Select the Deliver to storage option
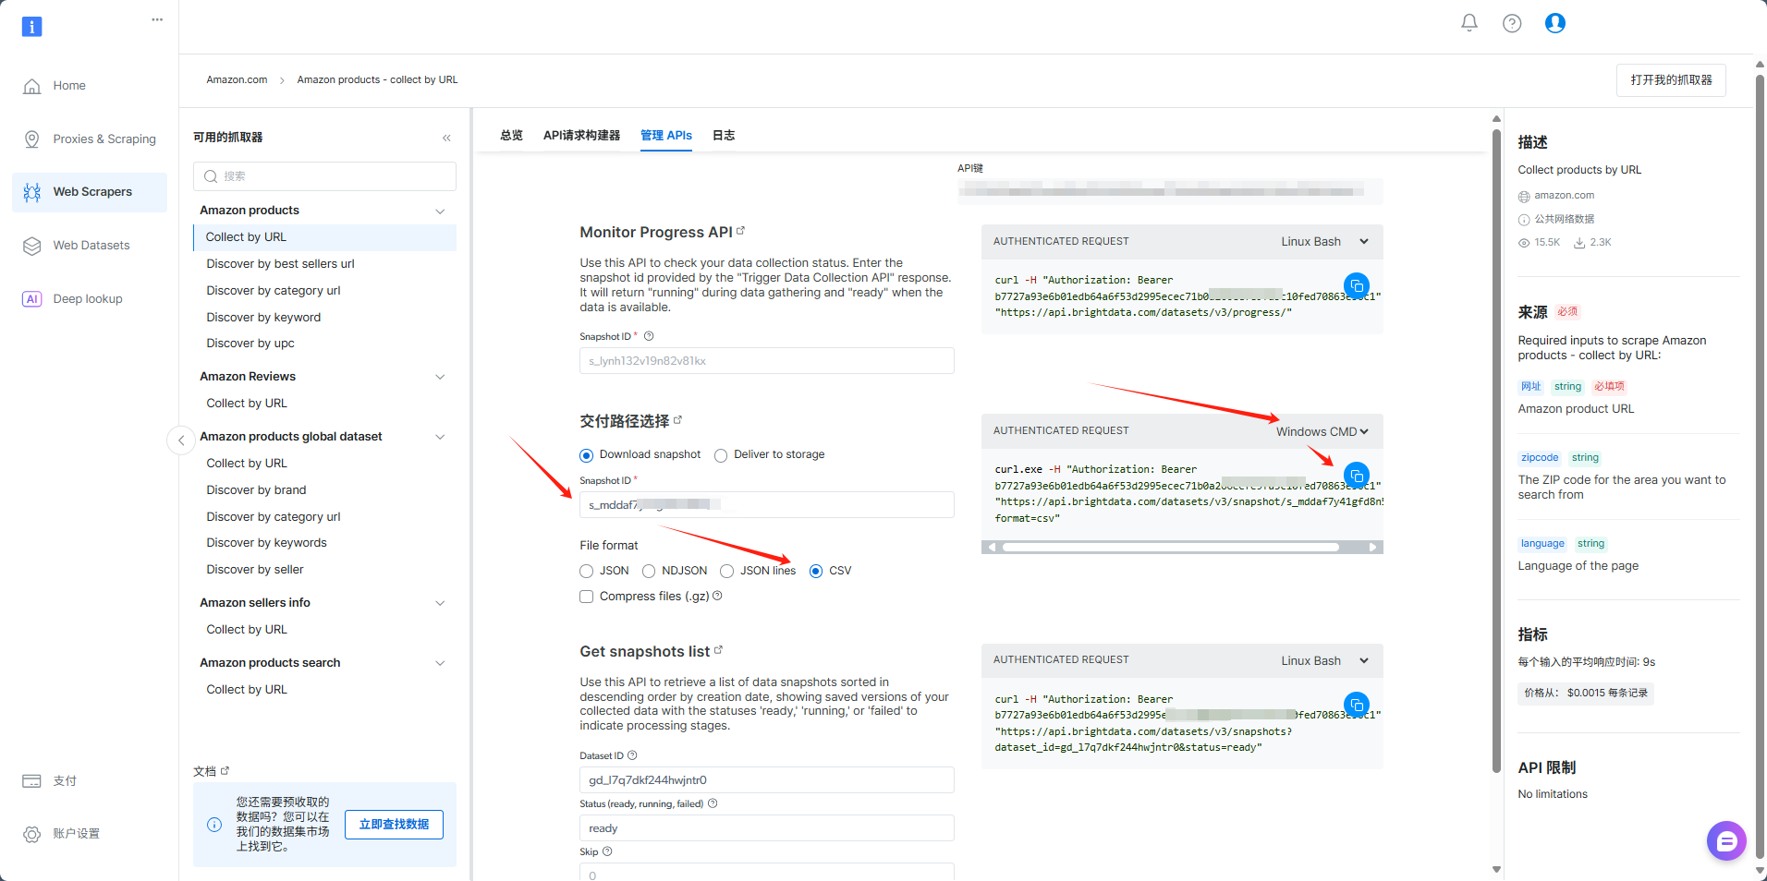The image size is (1767, 881). coord(721,455)
